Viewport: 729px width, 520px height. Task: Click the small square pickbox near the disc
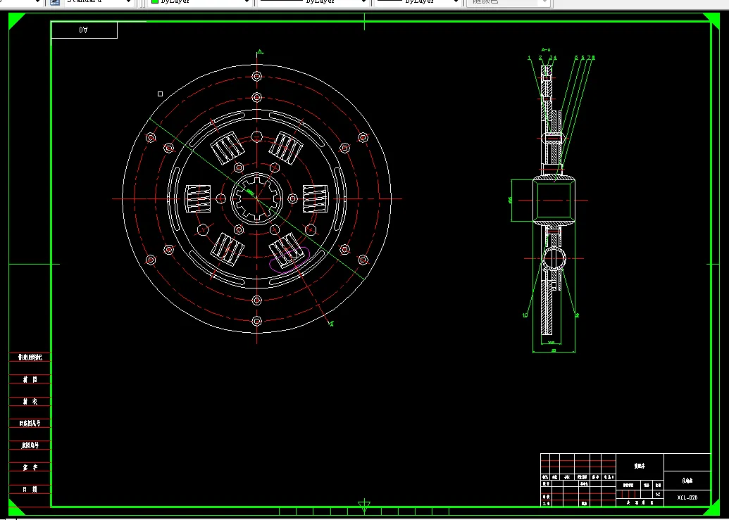(x=161, y=94)
